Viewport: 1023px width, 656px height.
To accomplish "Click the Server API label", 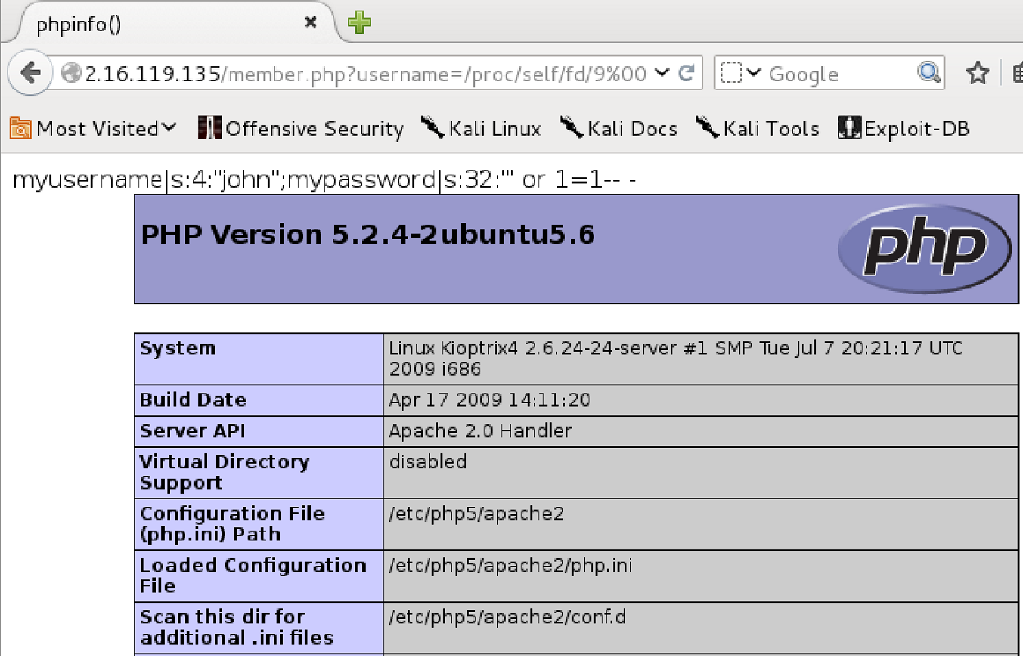I will (193, 431).
